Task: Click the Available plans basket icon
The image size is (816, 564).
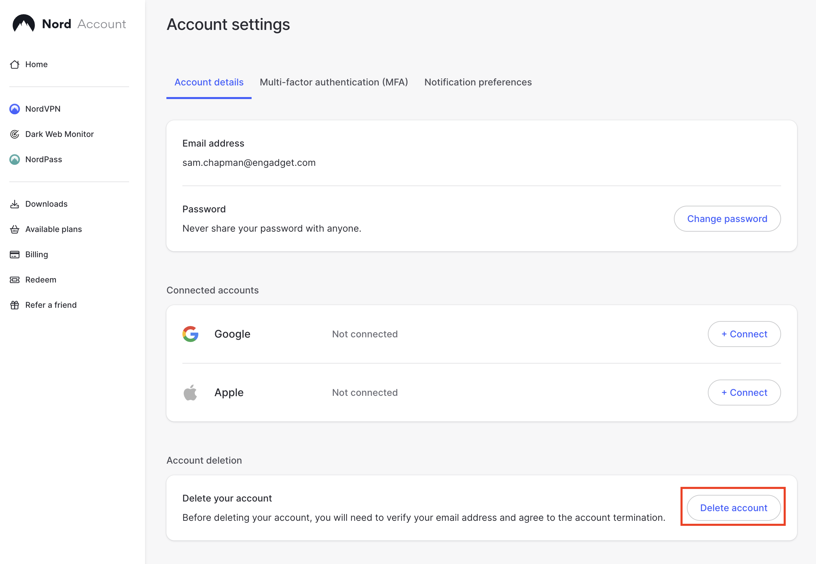Action: coord(15,229)
